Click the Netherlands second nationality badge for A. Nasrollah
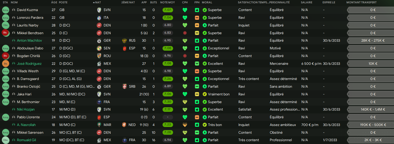Screen dimensions: 394x144 124,125
